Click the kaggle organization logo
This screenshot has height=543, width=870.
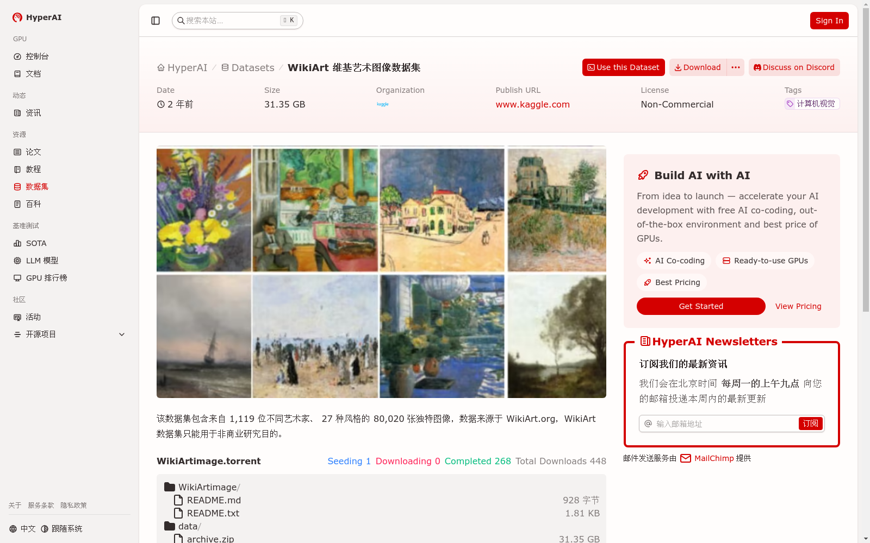point(383,104)
